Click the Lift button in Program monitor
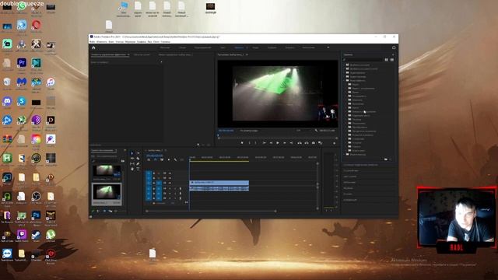 [299, 143]
